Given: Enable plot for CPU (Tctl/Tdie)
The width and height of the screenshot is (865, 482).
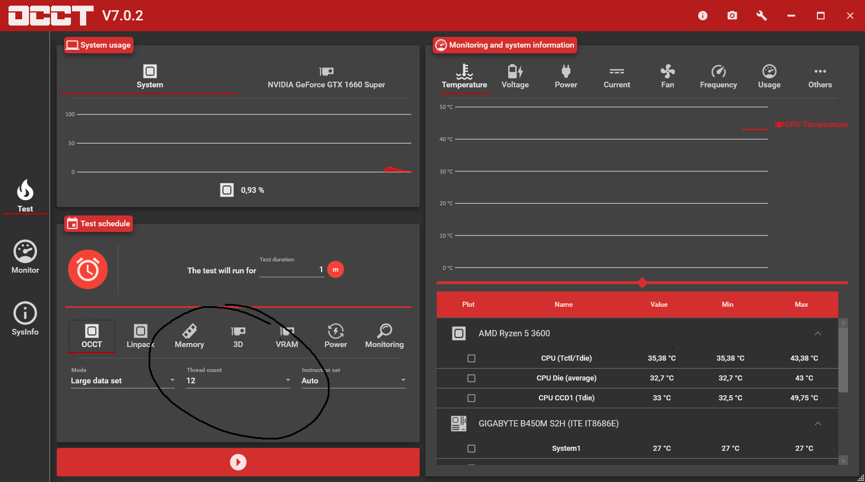Looking at the screenshot, I should tap(471, 358).
